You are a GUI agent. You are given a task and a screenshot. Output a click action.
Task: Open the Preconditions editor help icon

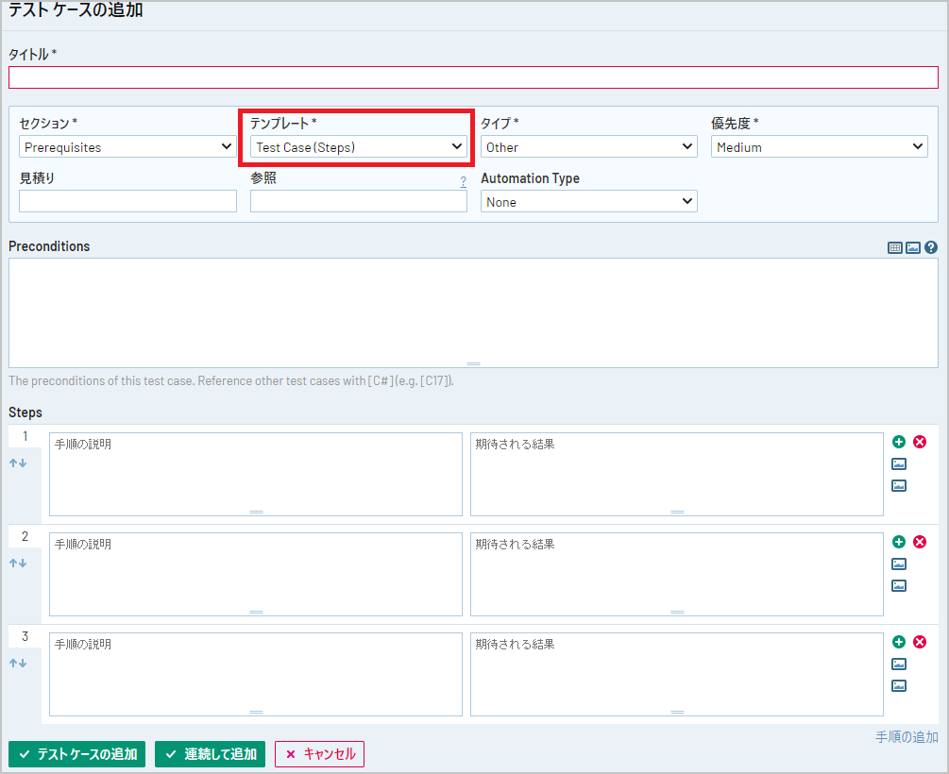pyautogui.click(x=931, y=247)
